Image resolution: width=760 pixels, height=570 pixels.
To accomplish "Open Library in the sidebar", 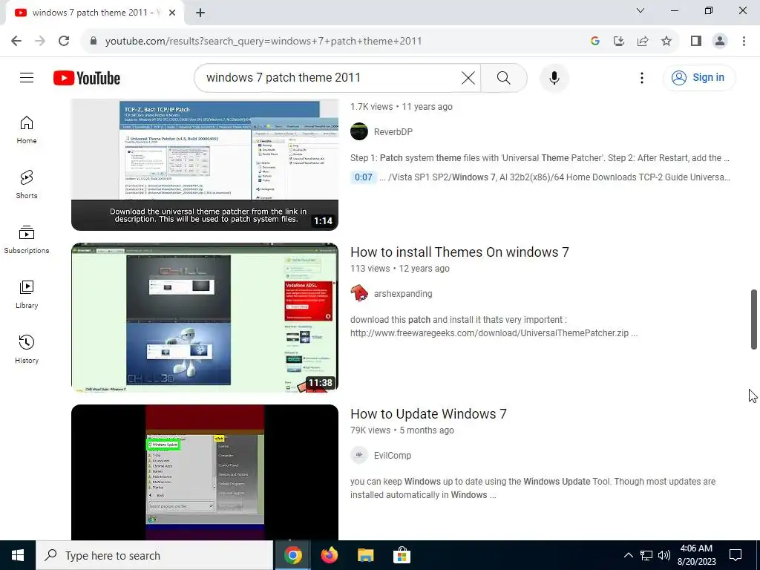I will click(27, 294).
